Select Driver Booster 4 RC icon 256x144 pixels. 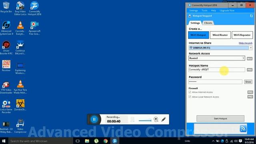coord(6,48)
